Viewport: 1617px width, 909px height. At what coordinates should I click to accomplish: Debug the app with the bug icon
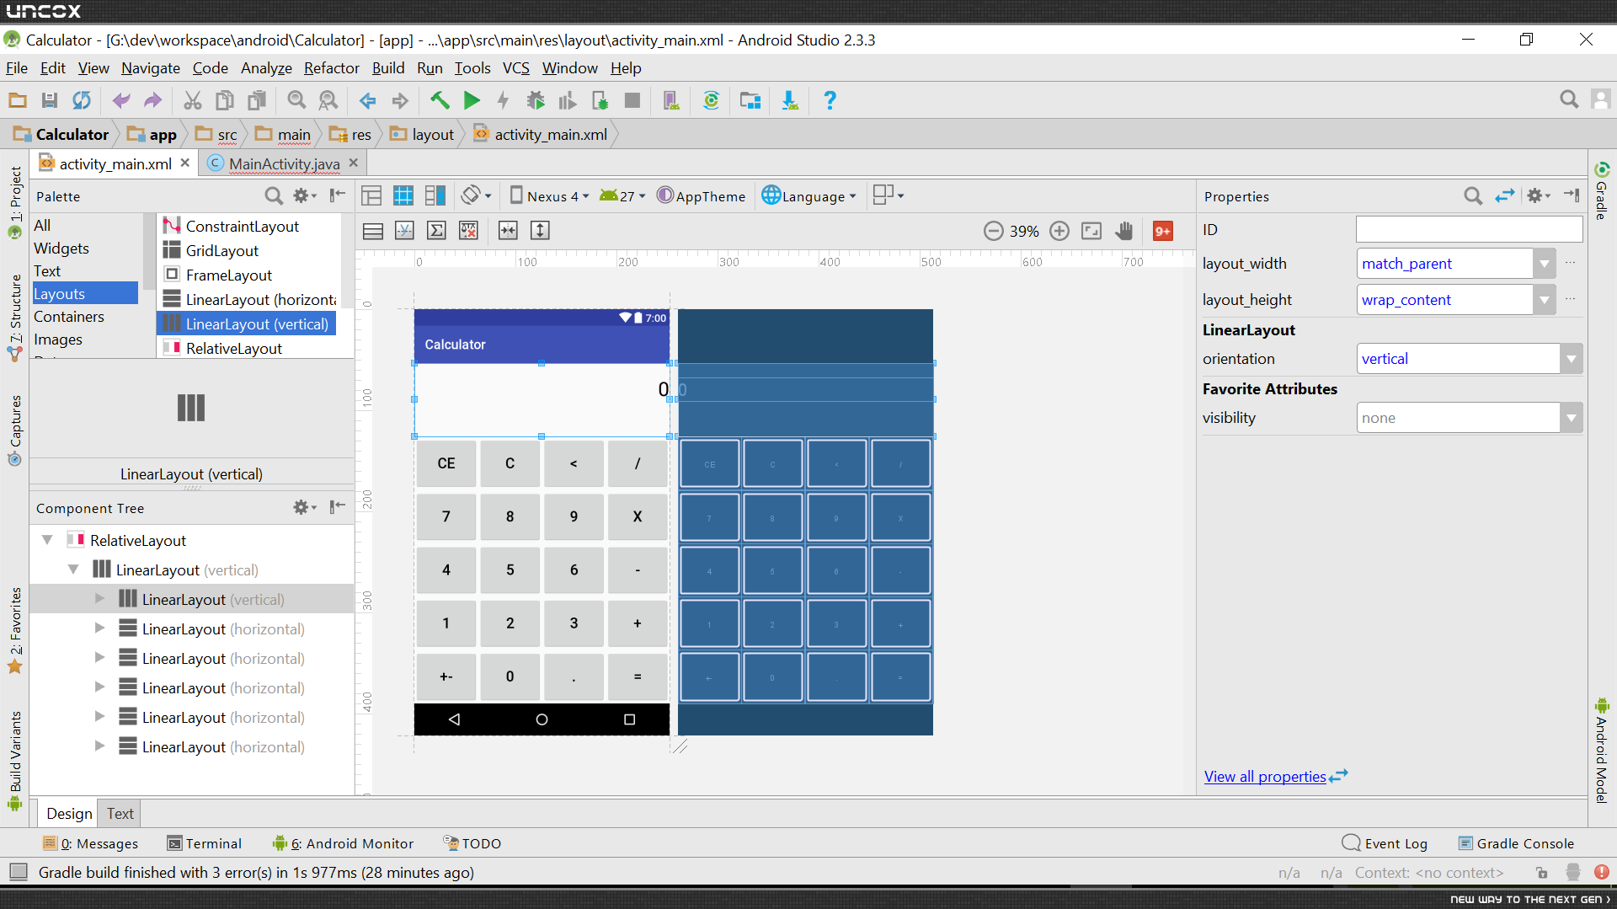[536, 100]
